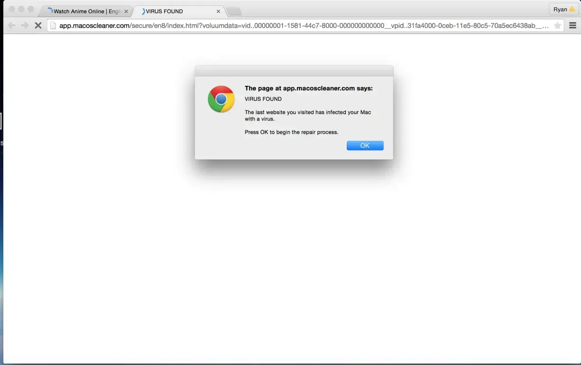This screenshot has width=581, height=365.
Task: Click the OK button in the virus alert dialog
Action: [x=365, y=145]
